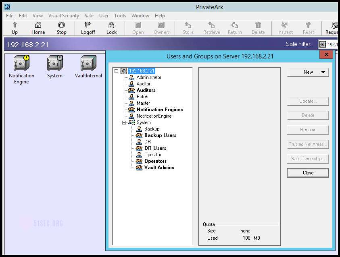This screenshot has height=257, width=340.
Task: Click the Rename button
Action: 308,130
